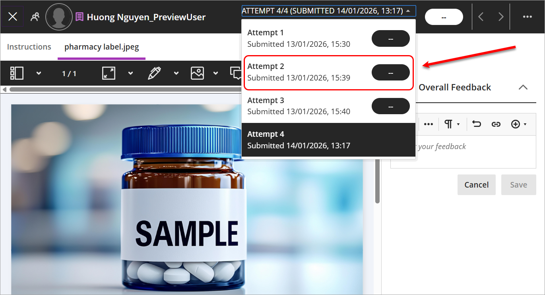
Task: Collapse the Attempt 4/4 dropdown
Action: [329, 11]
